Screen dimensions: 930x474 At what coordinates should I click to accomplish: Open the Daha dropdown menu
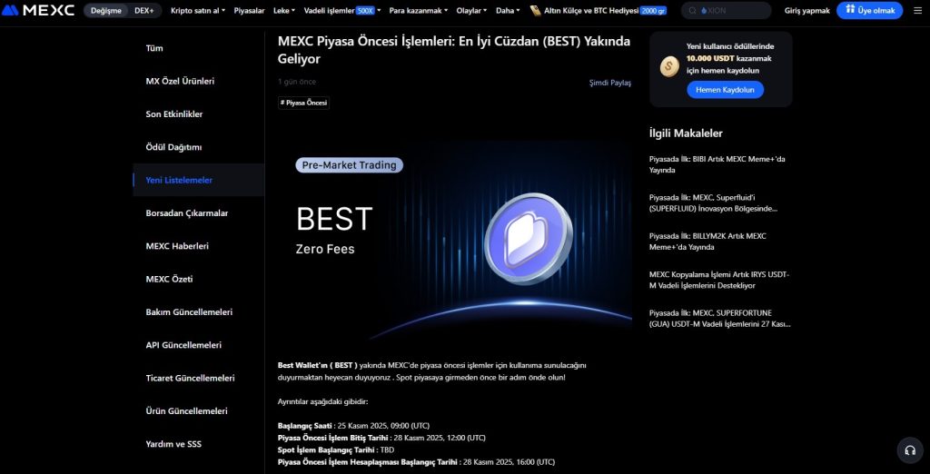pyautogui.click(x=508, y=11)
